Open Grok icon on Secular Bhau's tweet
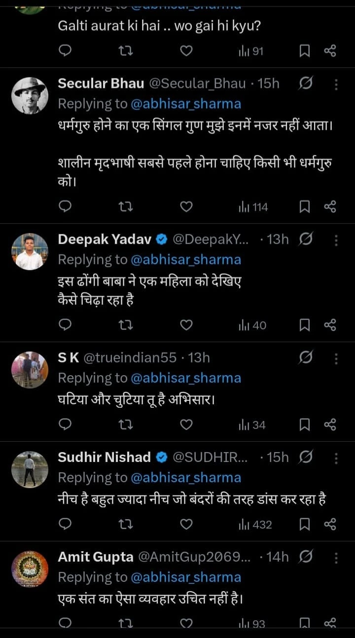 [306, 84]
